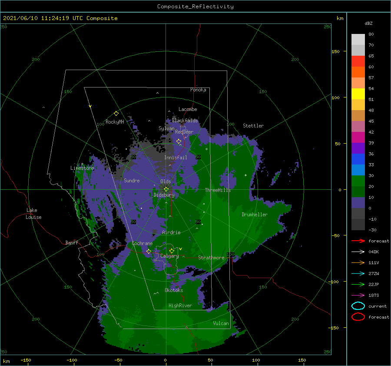Click the Vulcan label
This screenshot has width=391, height=366.
coord(221,323)
